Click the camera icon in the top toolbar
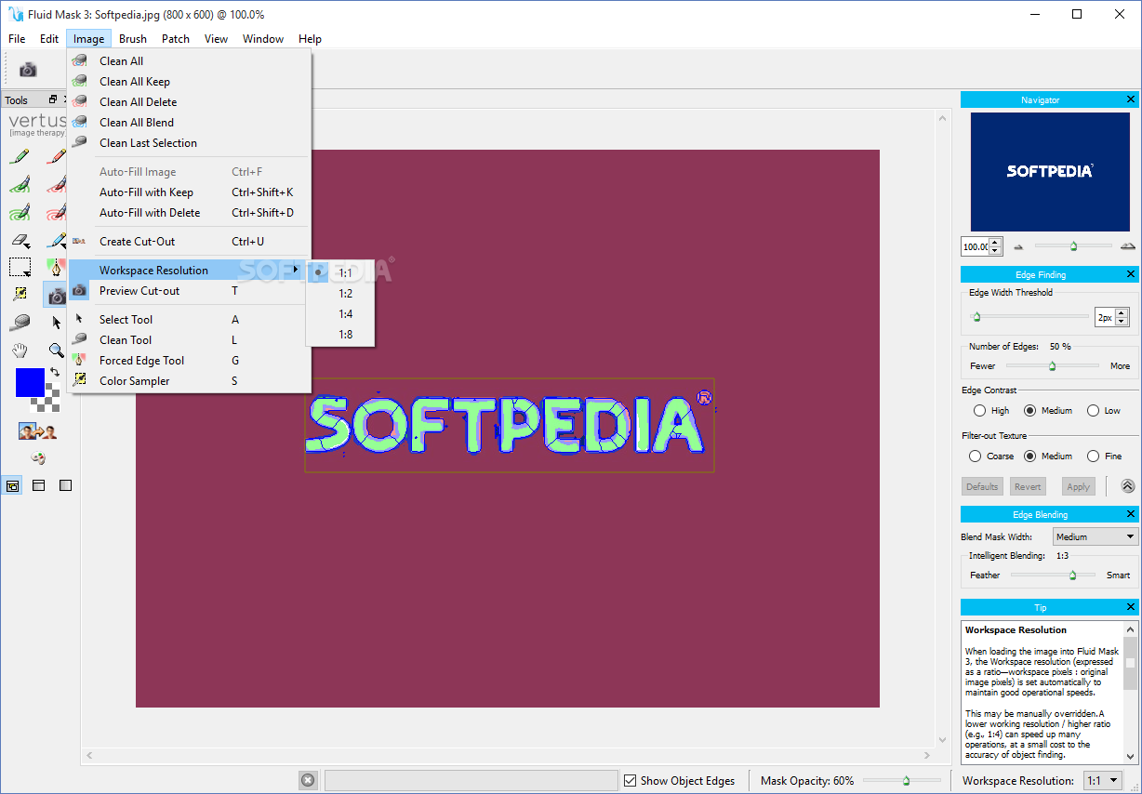 [28, 69]
